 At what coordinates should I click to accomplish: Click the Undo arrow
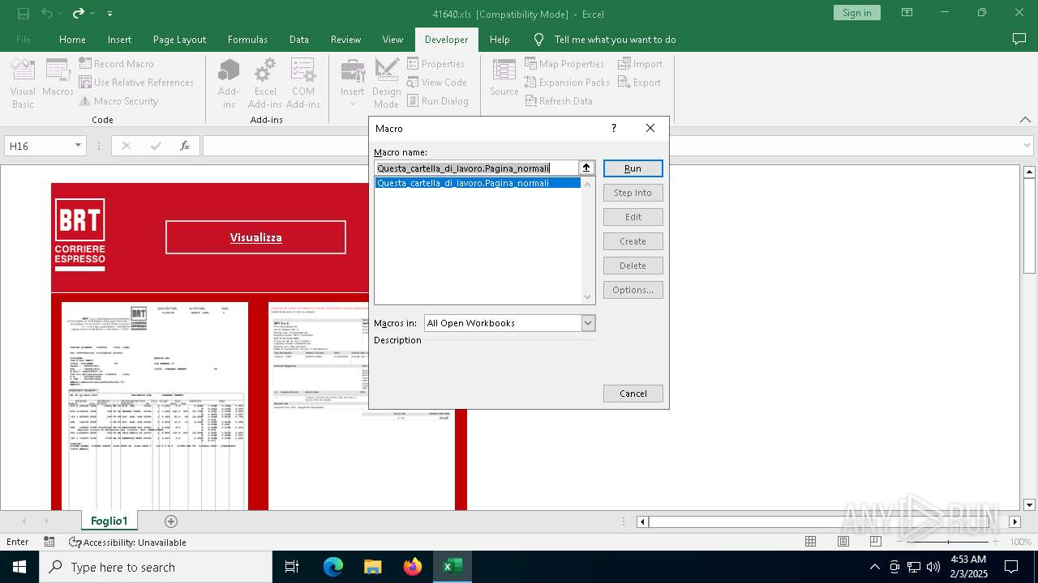pyautogui.click(x=47, y=14)
